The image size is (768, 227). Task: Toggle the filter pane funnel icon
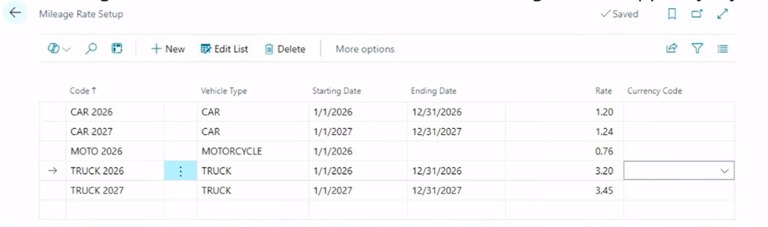point(697,49)
